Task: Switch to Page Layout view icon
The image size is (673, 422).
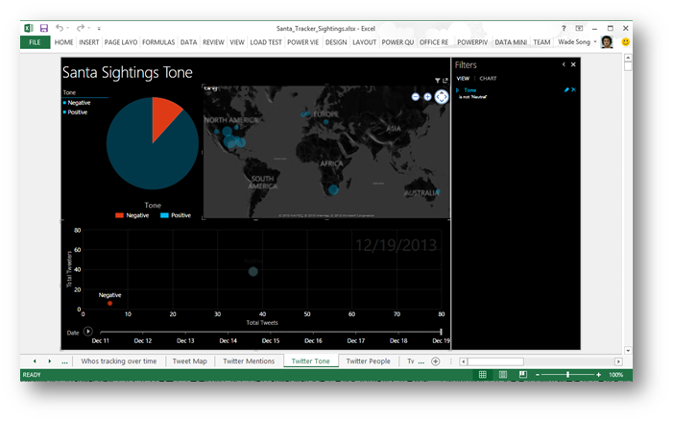Action: pyautogui.click(x=503, y=375)
